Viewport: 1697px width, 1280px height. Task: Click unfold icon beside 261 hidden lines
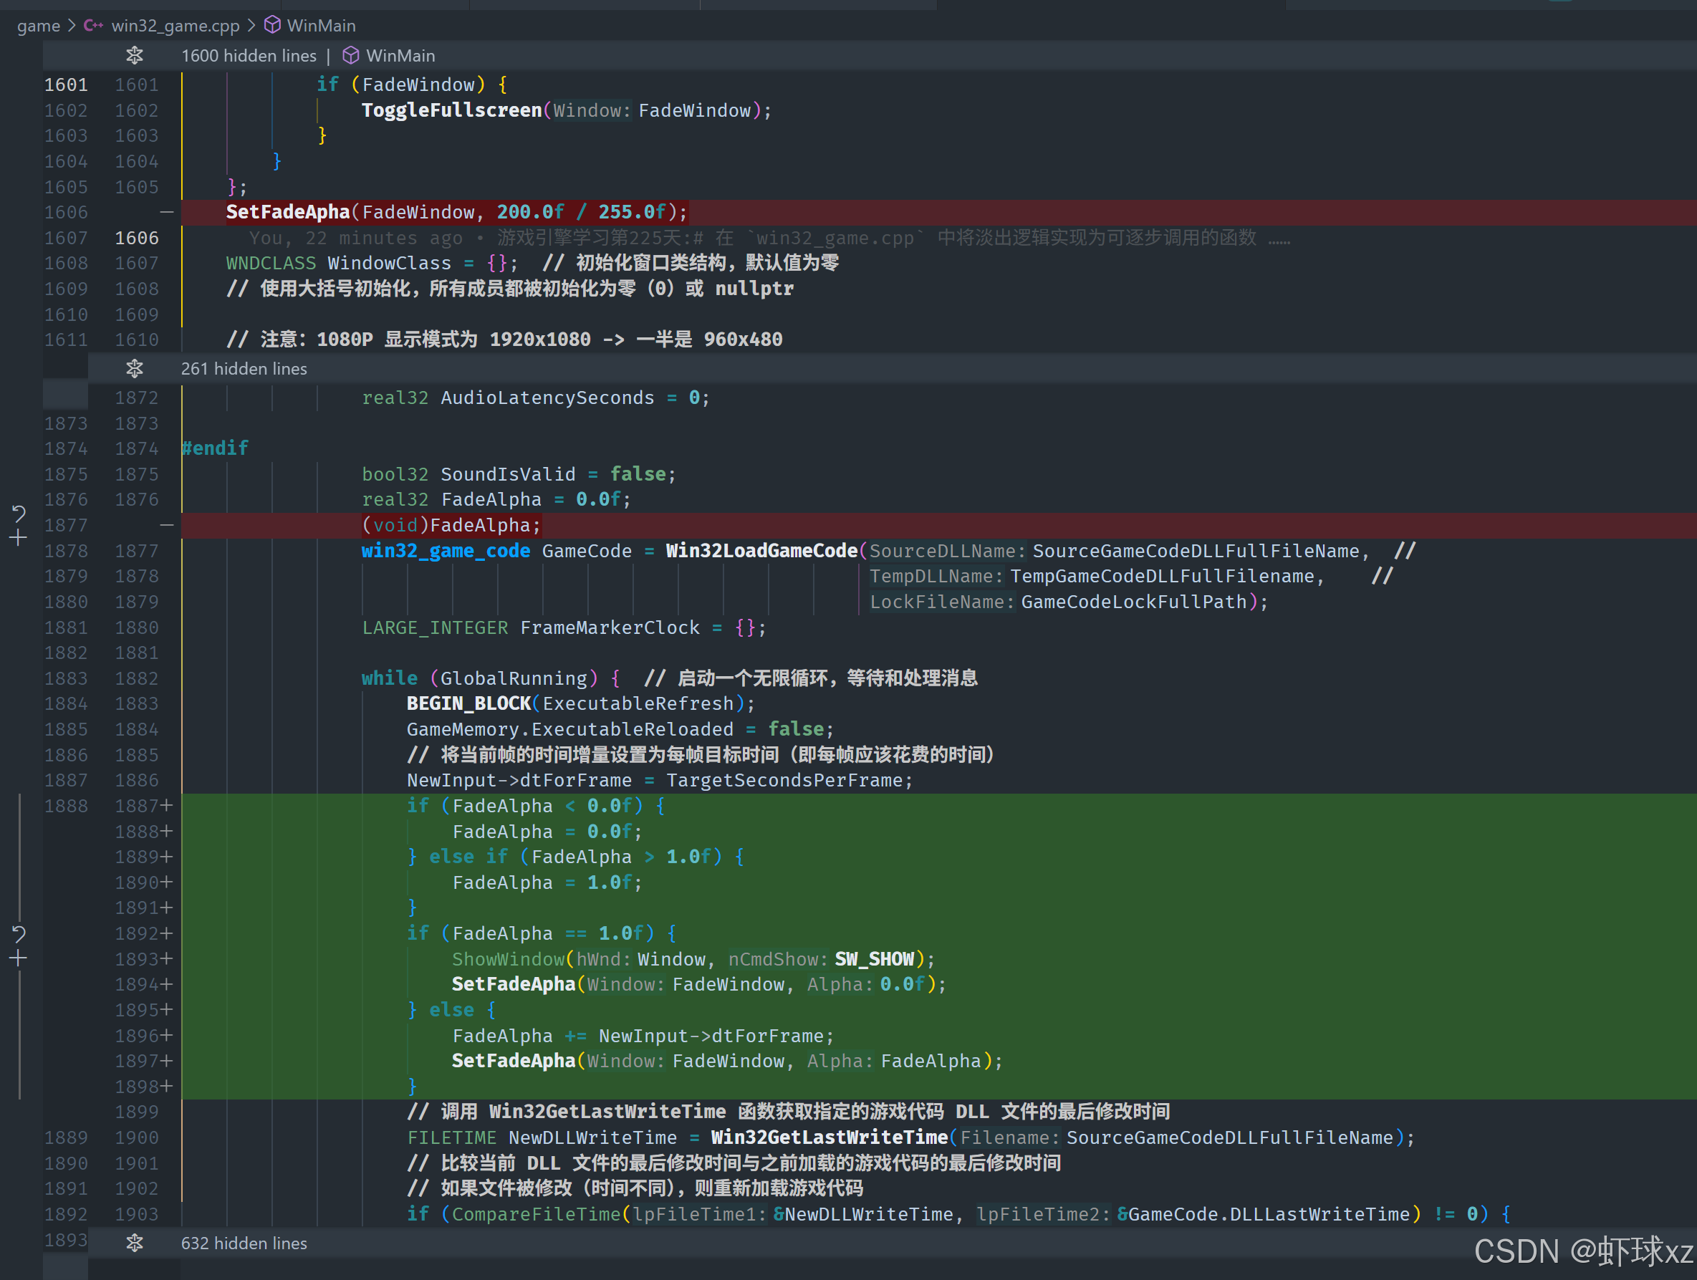(134, 369)
